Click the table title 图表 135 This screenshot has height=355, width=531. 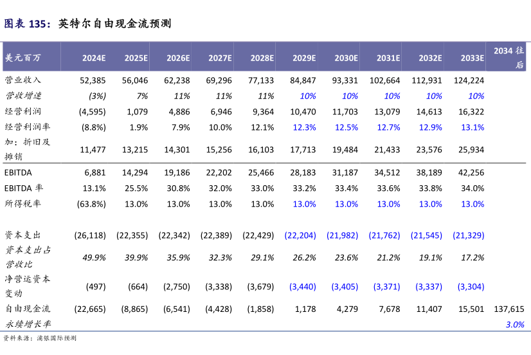87,24
